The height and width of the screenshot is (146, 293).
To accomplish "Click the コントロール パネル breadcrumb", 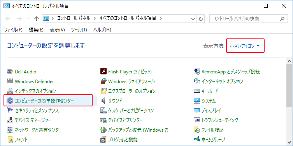I will pyautogui.click(x=74, y=18).
